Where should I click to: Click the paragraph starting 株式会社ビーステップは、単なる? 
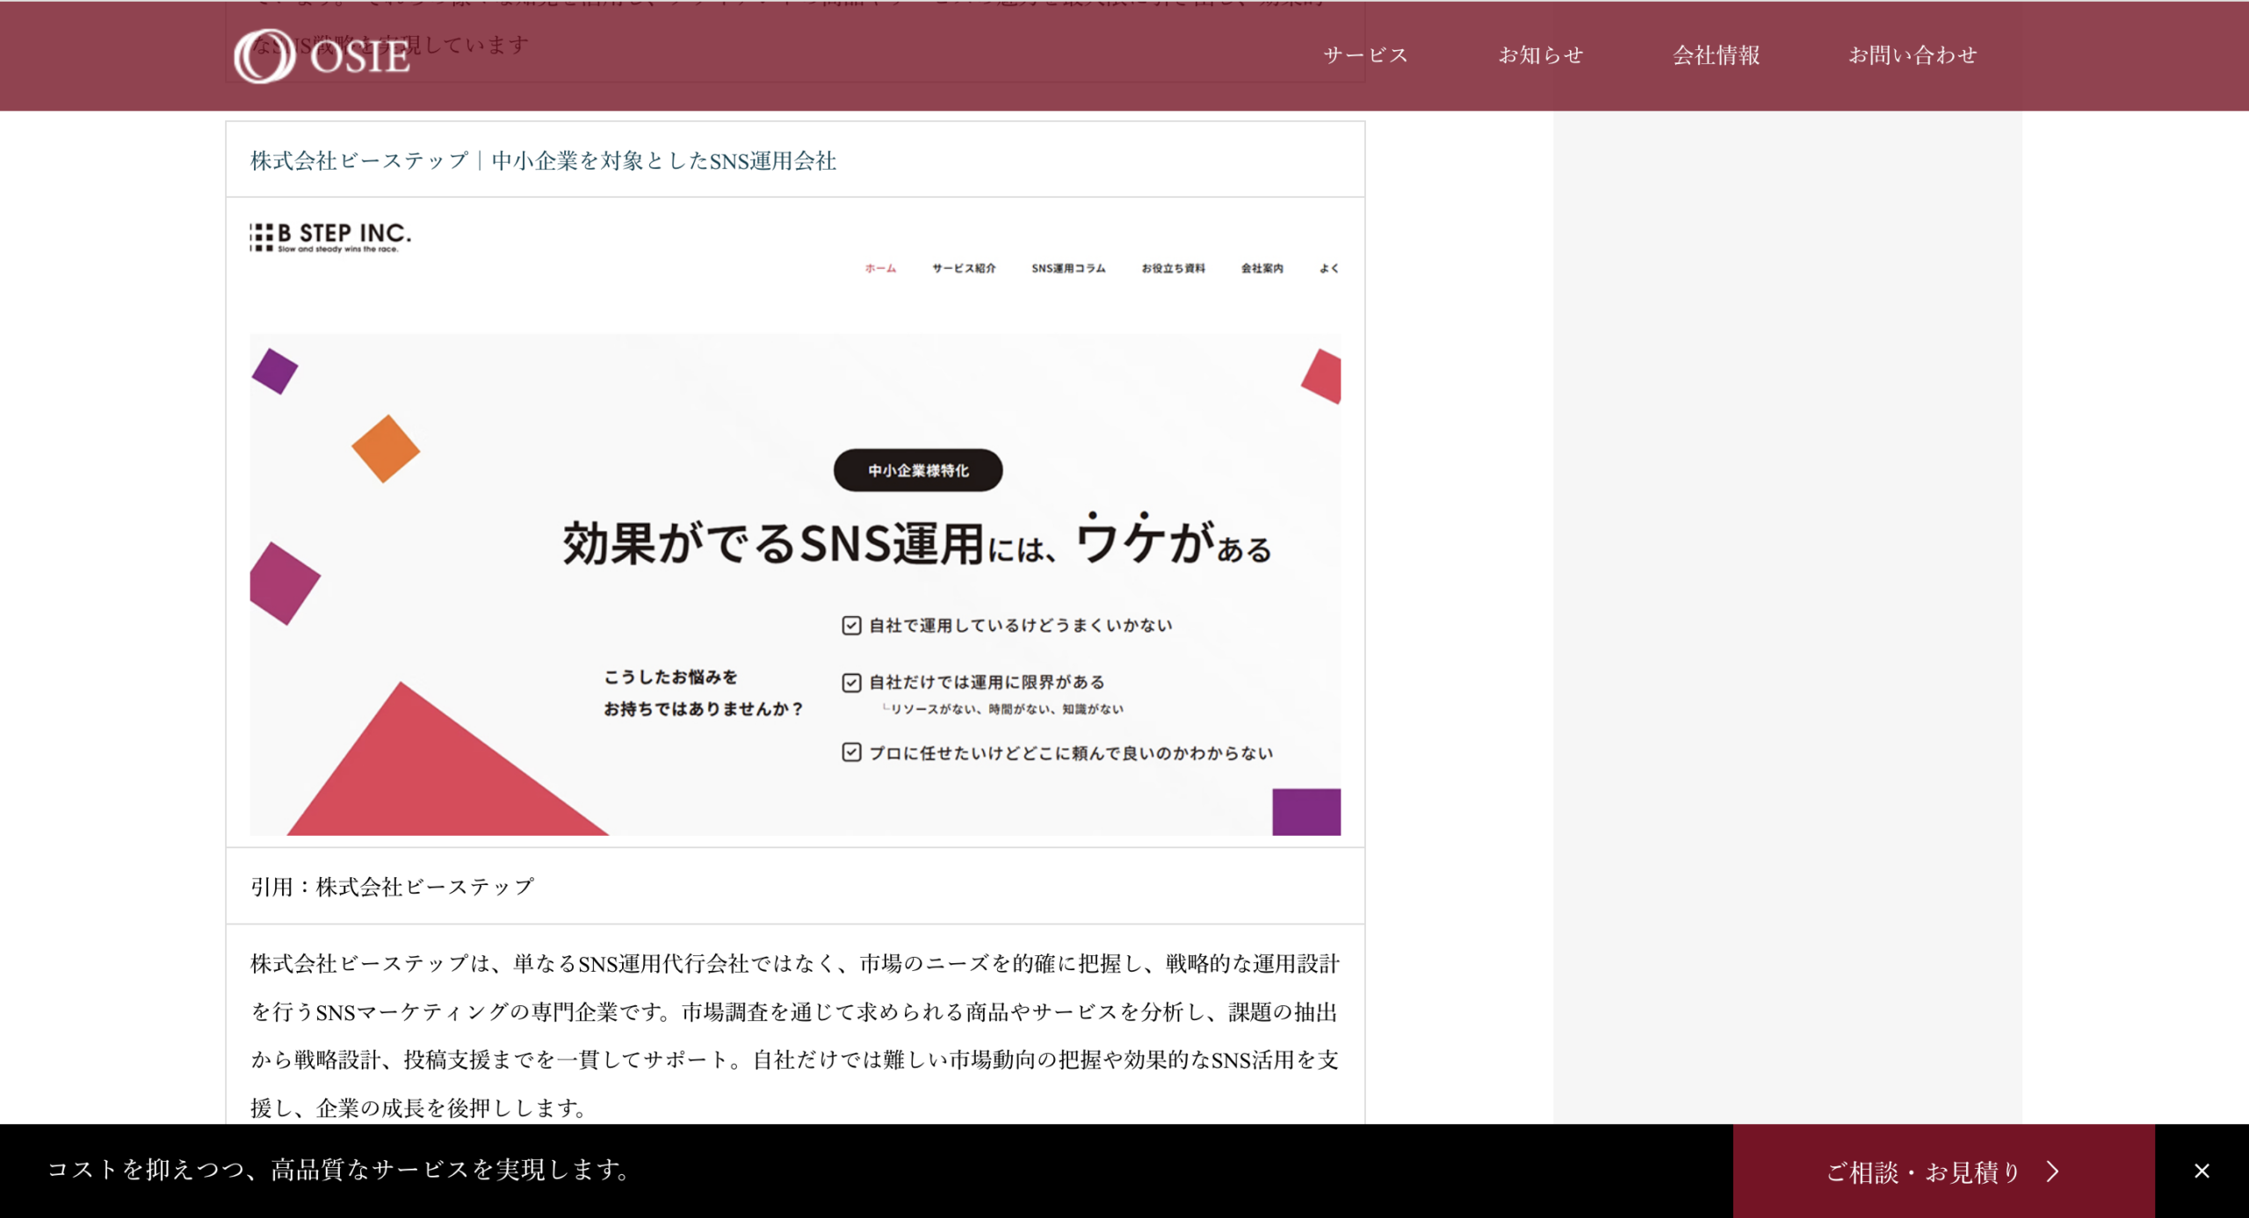point(795,1035)
